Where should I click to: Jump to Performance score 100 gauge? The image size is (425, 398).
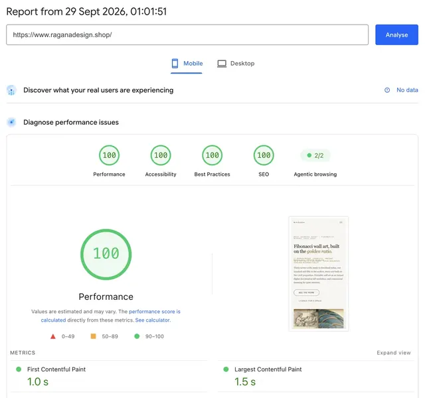[109, 155]
